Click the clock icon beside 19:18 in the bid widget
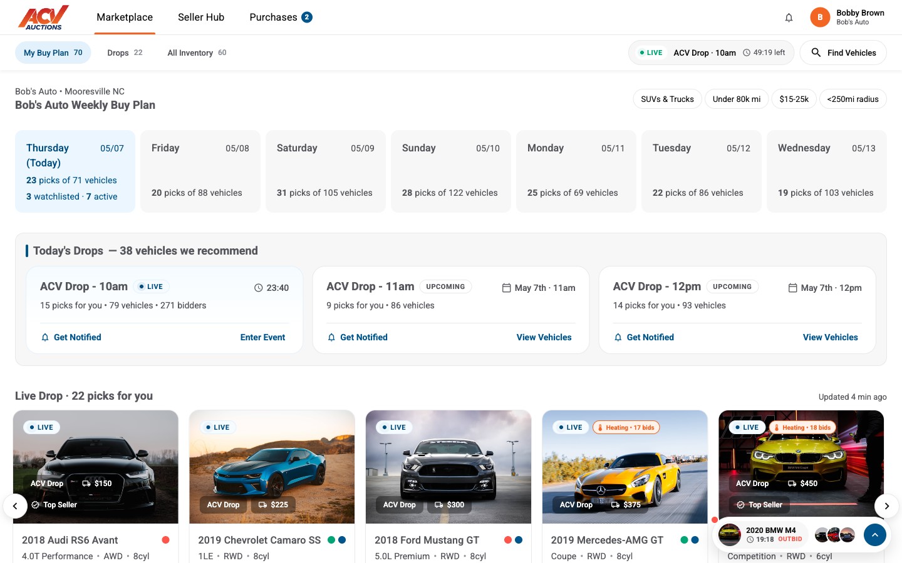 click(750, 539)
